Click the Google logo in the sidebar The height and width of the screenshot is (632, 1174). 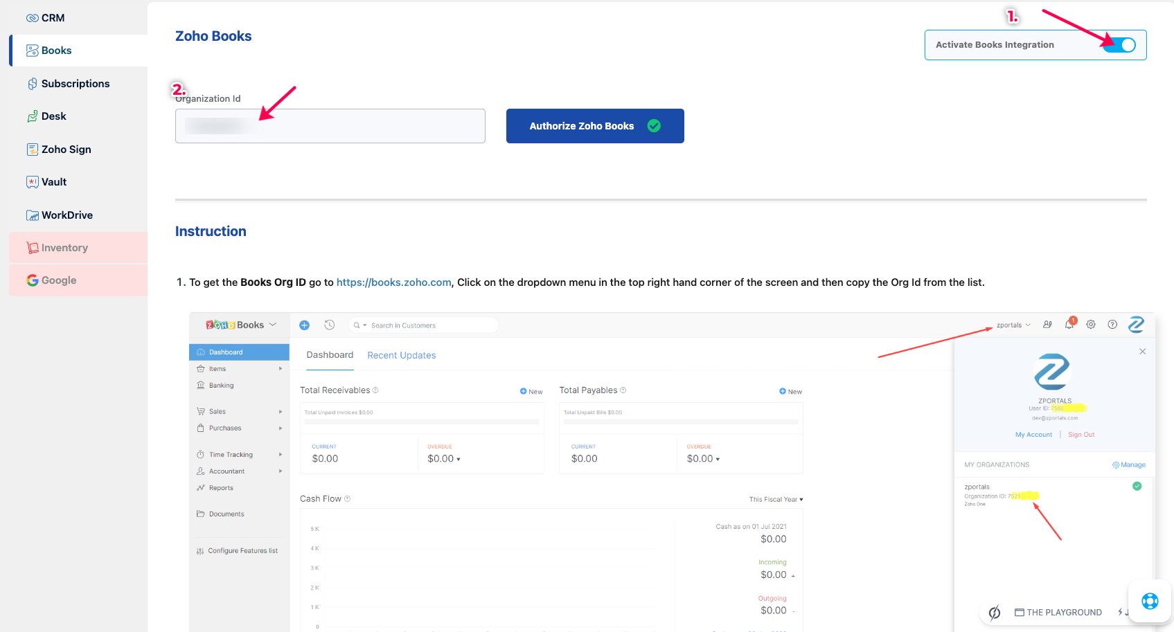pos(33,280)
